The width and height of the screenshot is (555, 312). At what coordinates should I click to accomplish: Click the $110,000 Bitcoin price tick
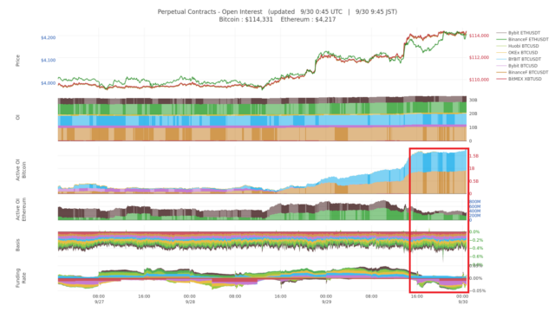tap(479, 80)
